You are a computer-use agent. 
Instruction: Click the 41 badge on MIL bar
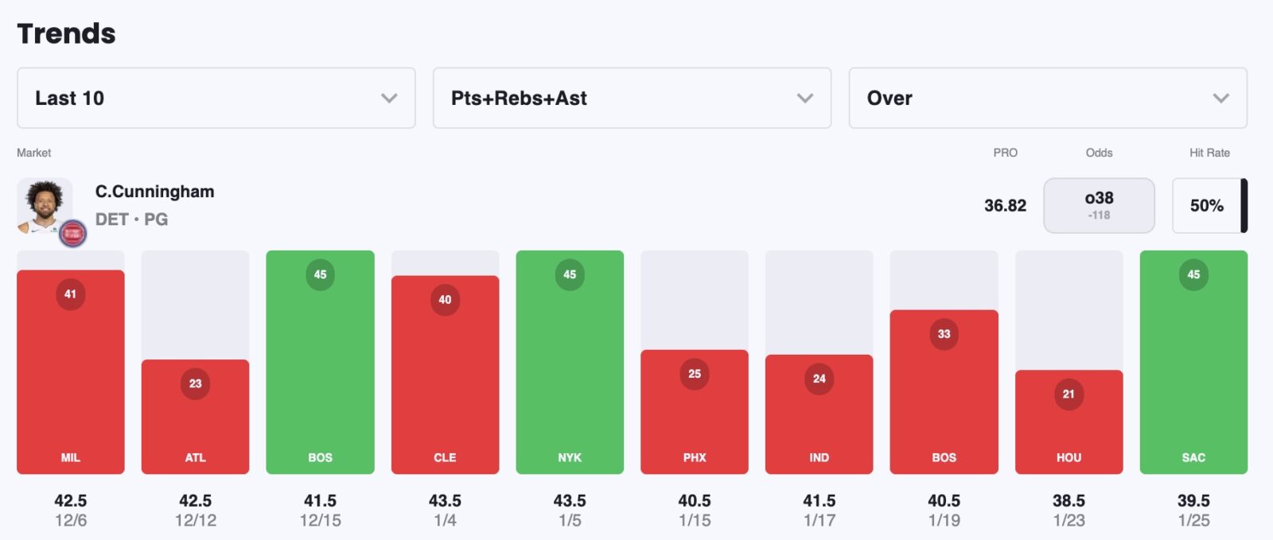tap(71, 294)
